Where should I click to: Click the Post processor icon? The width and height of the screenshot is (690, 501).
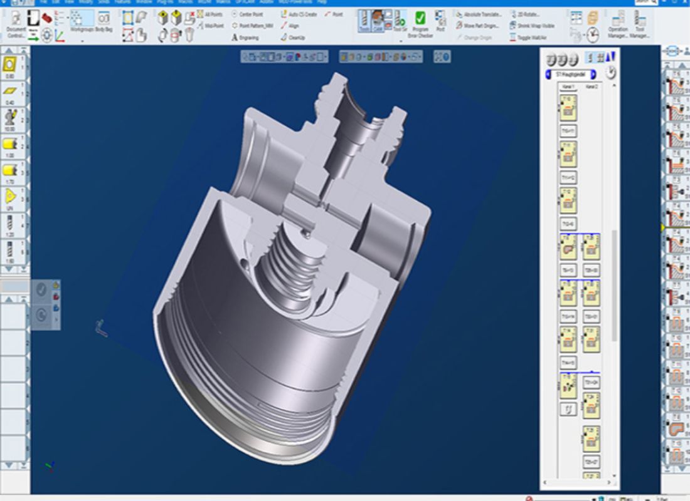[x=440, y=21]
